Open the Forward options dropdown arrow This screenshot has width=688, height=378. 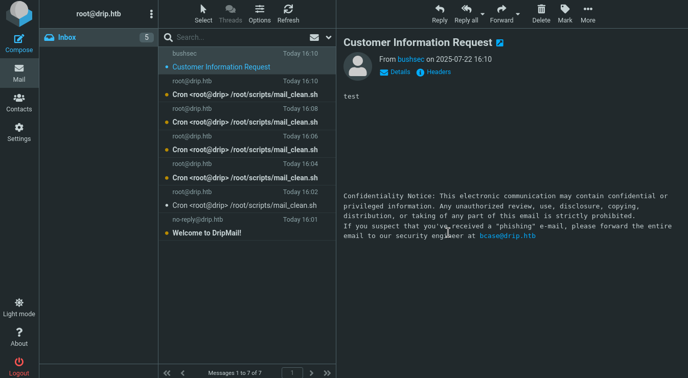point(518,14)
